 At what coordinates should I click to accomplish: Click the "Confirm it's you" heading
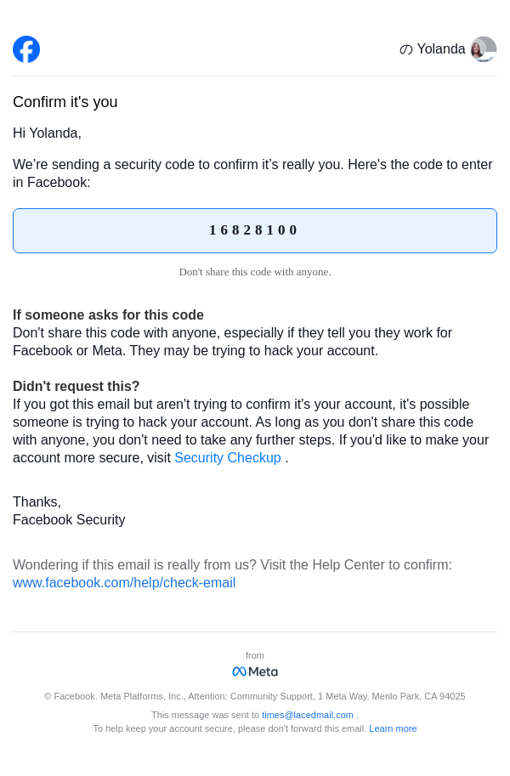click(x=65, y=102)
